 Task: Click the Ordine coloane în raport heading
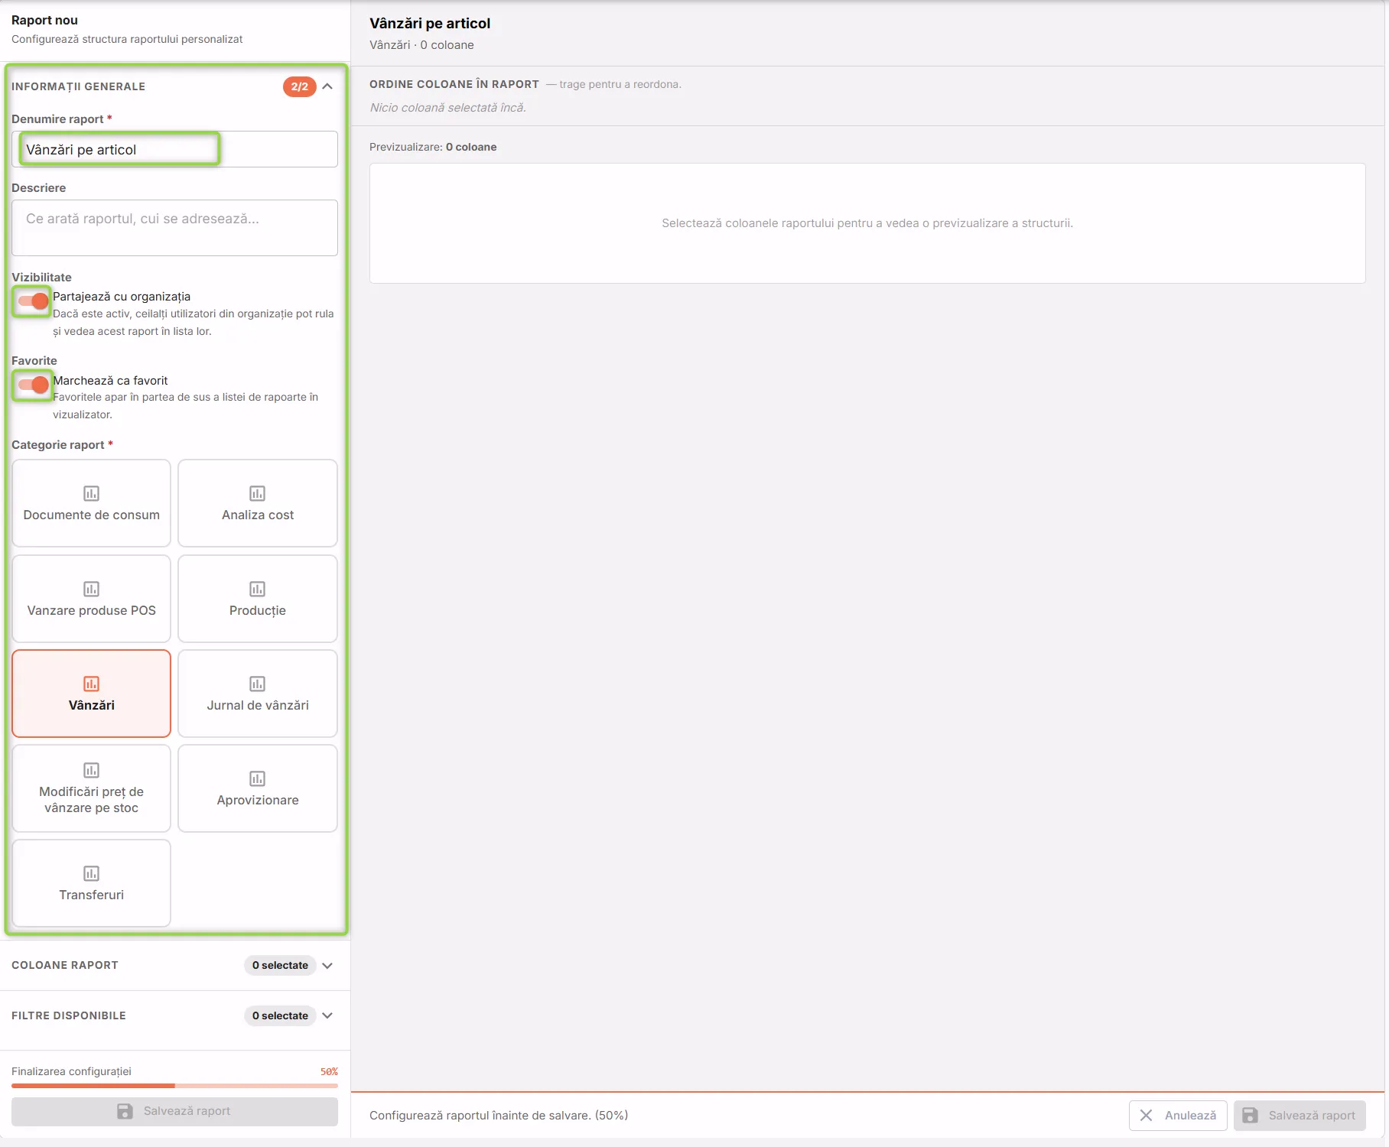coord(454,84)
